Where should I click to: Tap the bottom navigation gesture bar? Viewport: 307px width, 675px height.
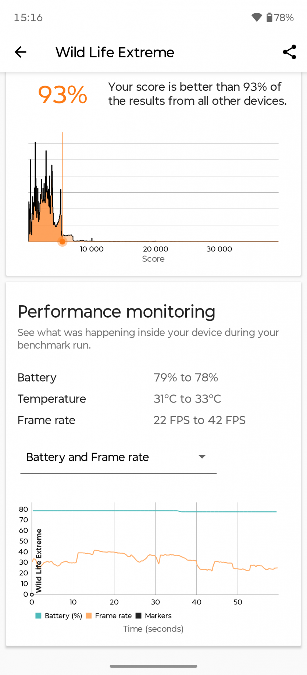coord(153,666)
